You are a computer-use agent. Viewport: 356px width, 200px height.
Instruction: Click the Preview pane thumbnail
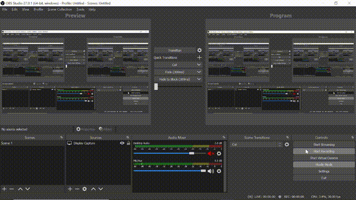pyautogui.click(x=76, y=72)
